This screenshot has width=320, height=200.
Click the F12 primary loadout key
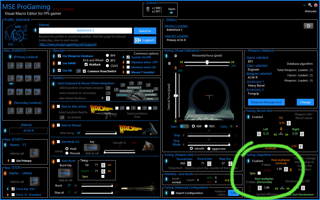click(x=20, y=66)
